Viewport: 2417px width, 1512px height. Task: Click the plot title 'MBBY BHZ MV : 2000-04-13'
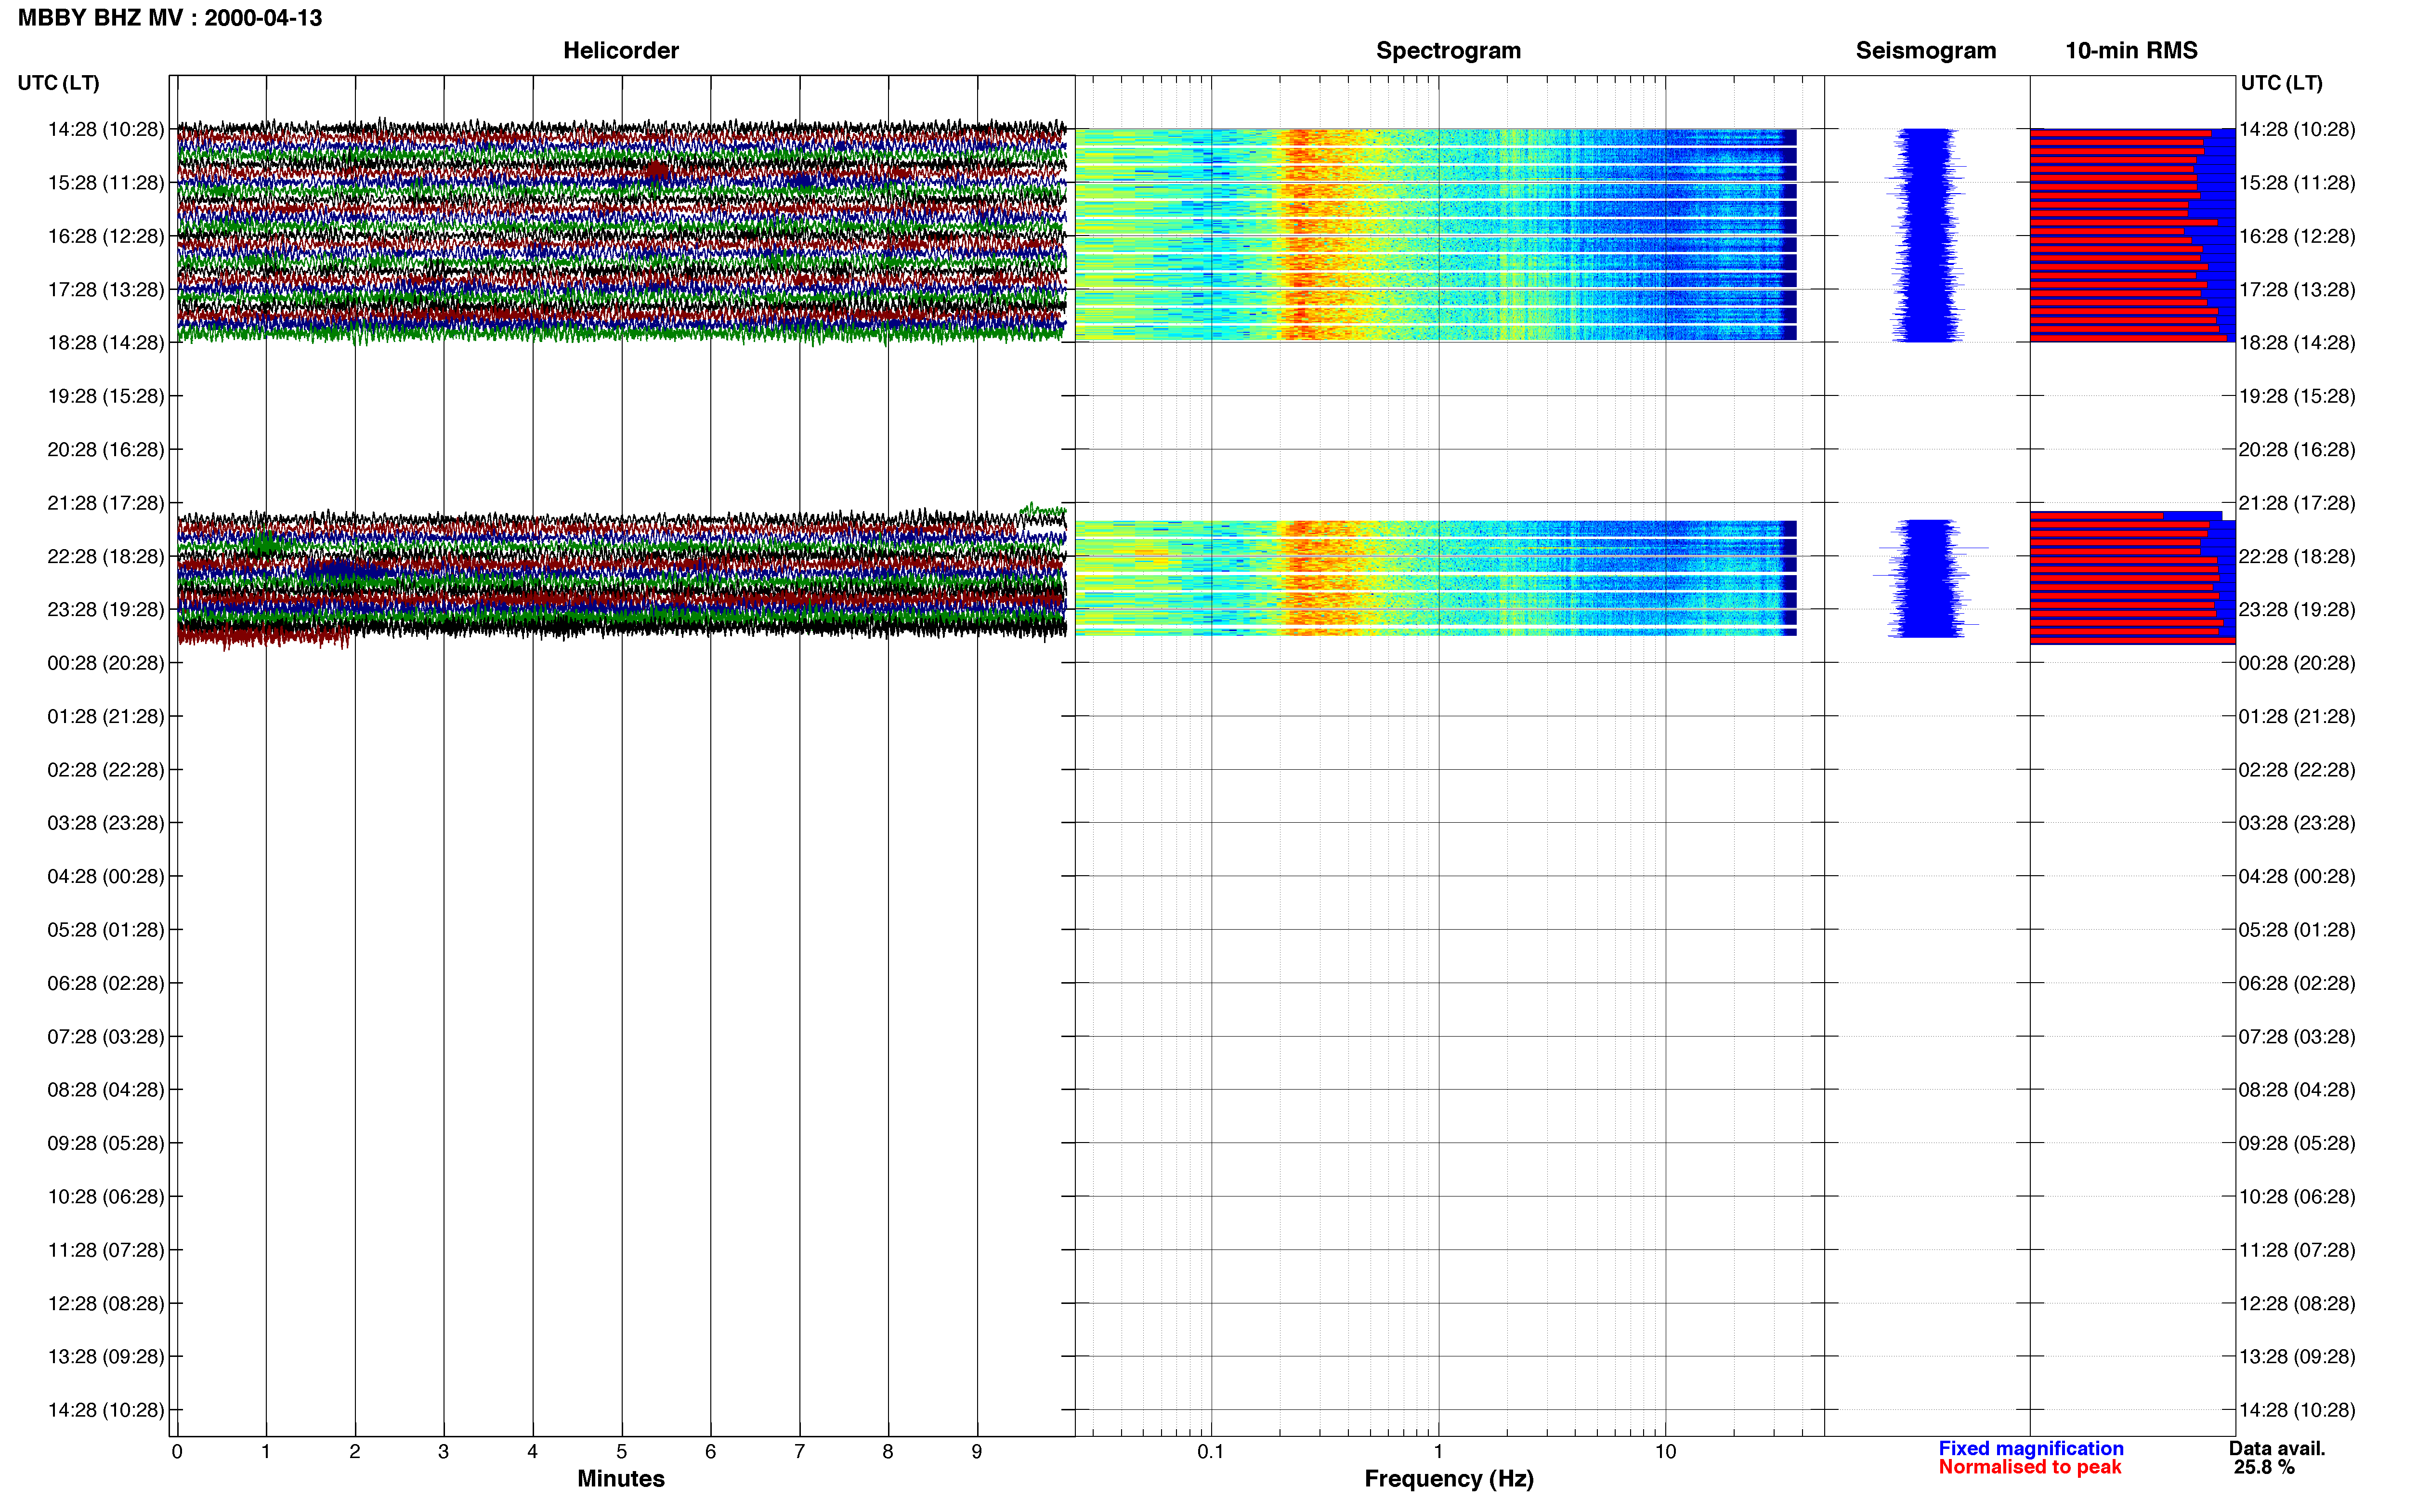(170, 18)
